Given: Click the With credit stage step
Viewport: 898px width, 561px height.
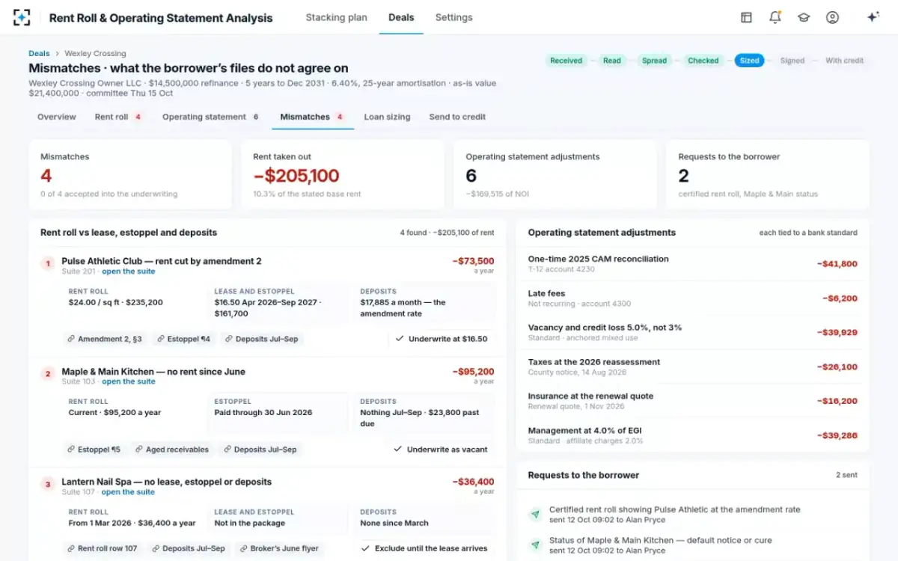Looking at the screenshot, I should (844, 61).
